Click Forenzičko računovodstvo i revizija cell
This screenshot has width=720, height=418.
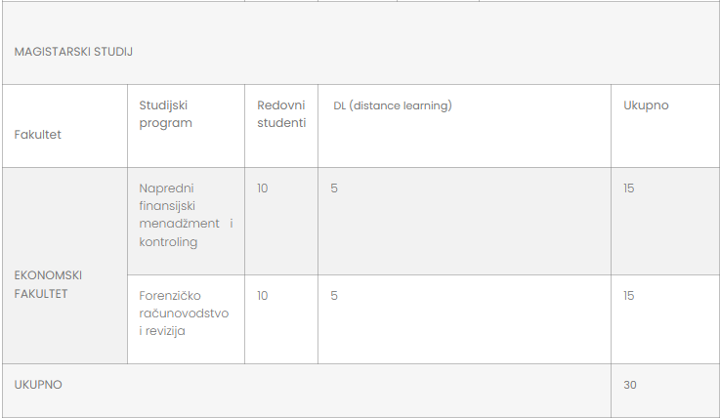click(x=184, y=313)
